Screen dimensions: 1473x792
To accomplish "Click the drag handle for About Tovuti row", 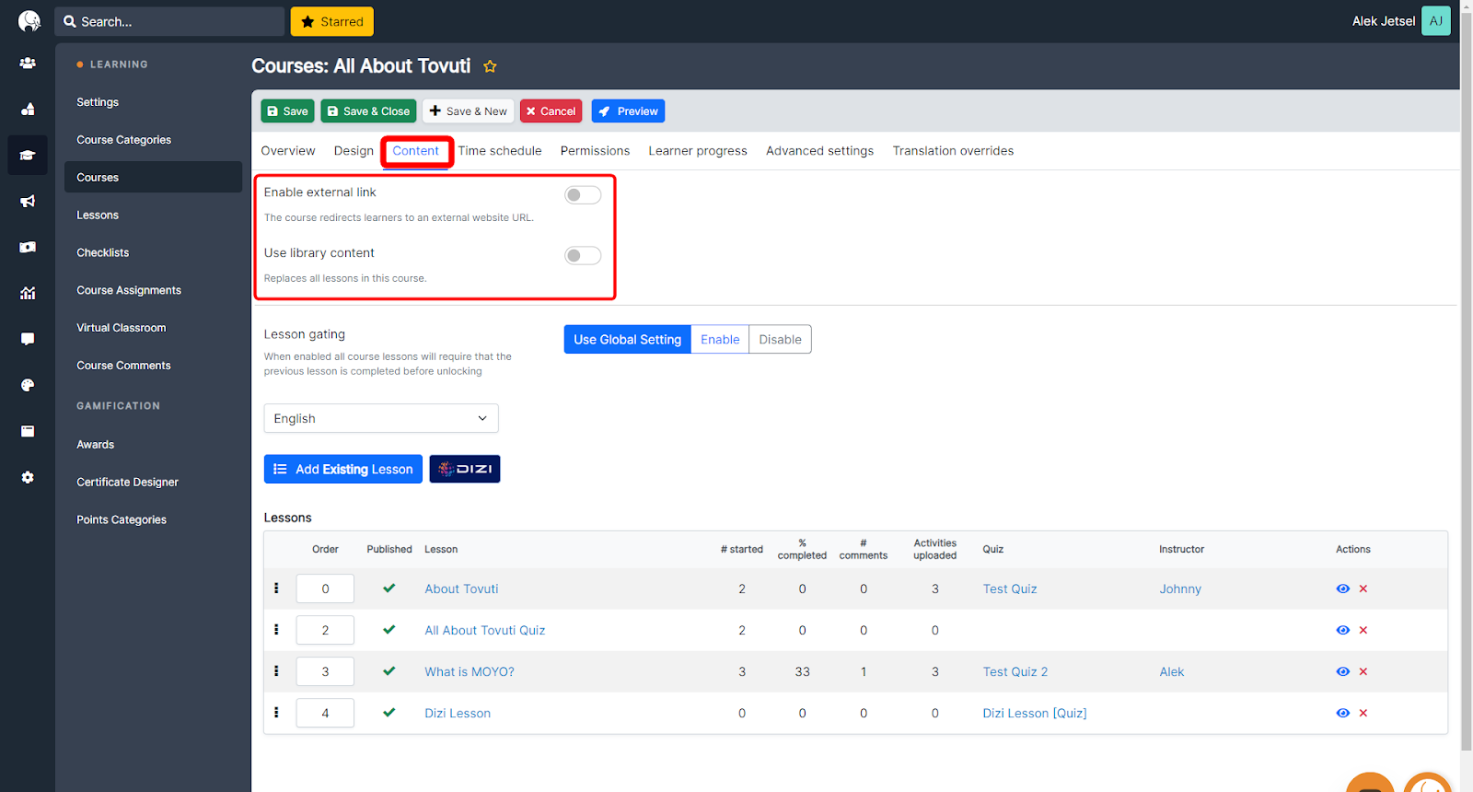I will tap(276, 588).
